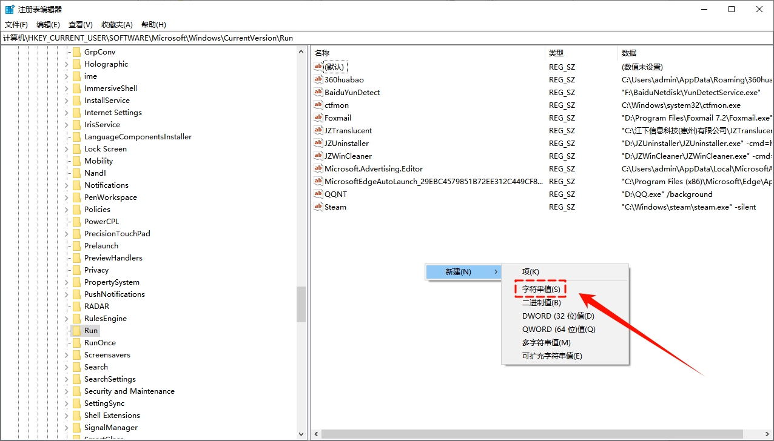Select the Run folder icon in tree

(x=76, y=331)
